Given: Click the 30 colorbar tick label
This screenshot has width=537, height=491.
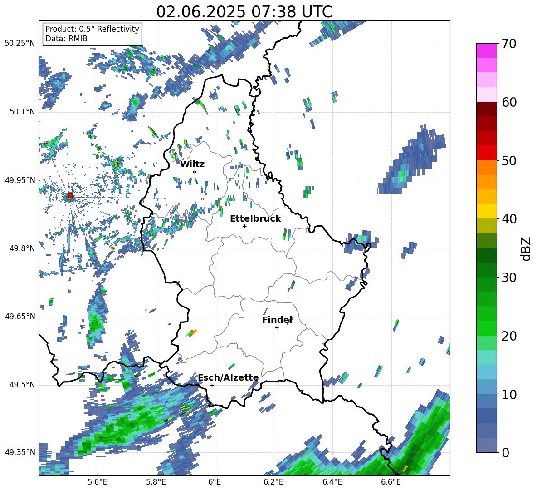Looking at the screenshot, I should tap(509, 278).
